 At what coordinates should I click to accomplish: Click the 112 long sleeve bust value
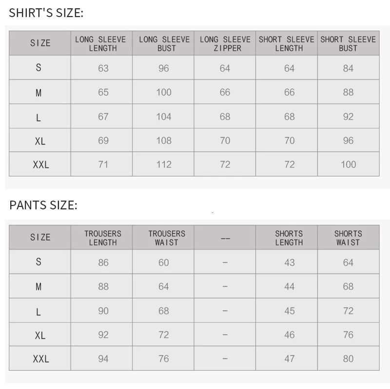164,164
